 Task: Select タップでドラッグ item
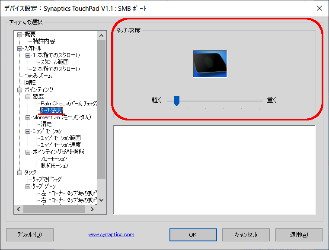click(x=47, y=179)
